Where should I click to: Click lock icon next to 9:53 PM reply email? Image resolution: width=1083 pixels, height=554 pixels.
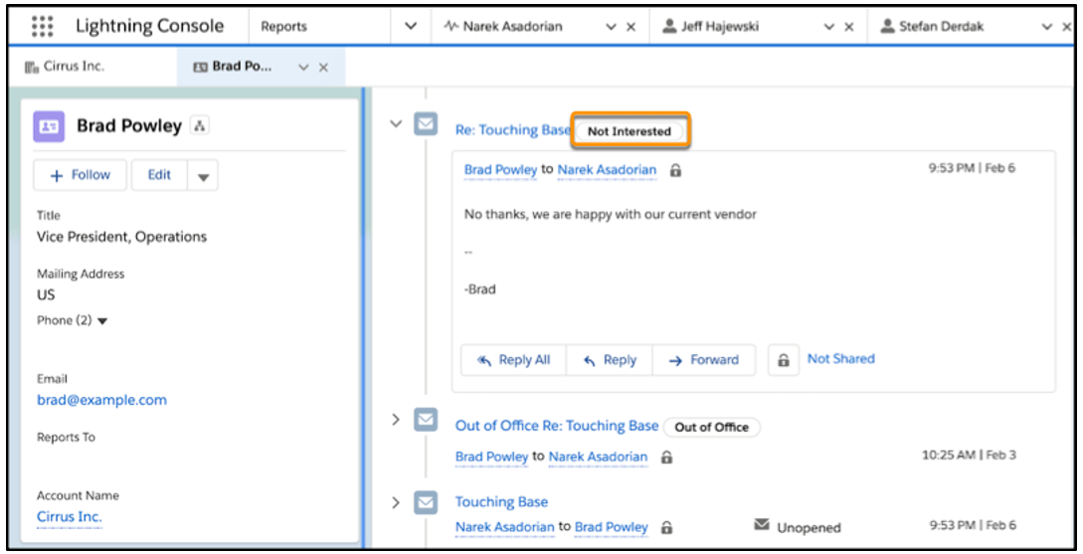coord(675,171)
